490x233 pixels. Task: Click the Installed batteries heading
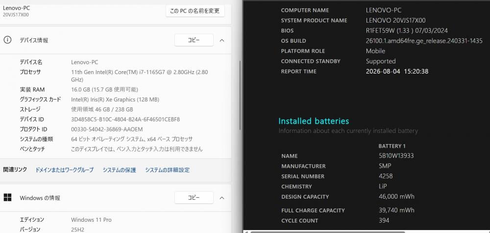pos(314,121)
